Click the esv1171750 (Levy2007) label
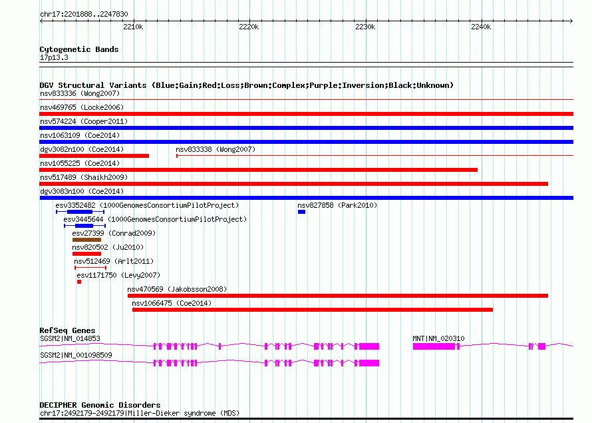The image size is (592, 423). [118, 275]
